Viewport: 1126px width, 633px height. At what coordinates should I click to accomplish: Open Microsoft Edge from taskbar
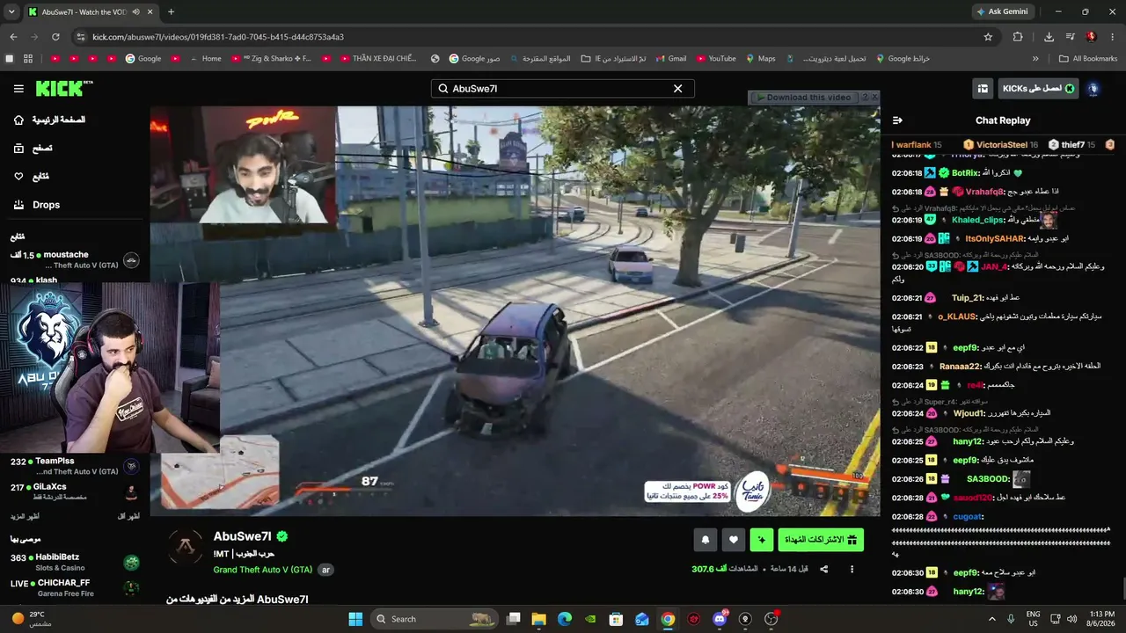(565, 619)
